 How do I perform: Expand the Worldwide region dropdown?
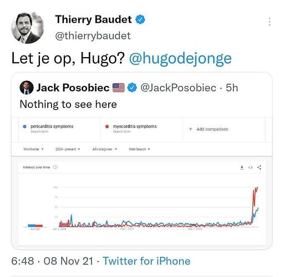(33, 149)
